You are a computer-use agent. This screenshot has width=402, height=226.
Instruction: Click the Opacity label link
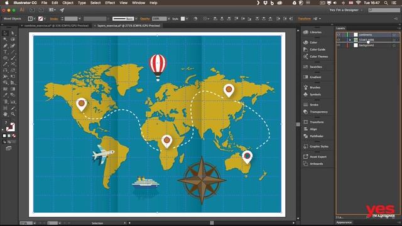145,19
